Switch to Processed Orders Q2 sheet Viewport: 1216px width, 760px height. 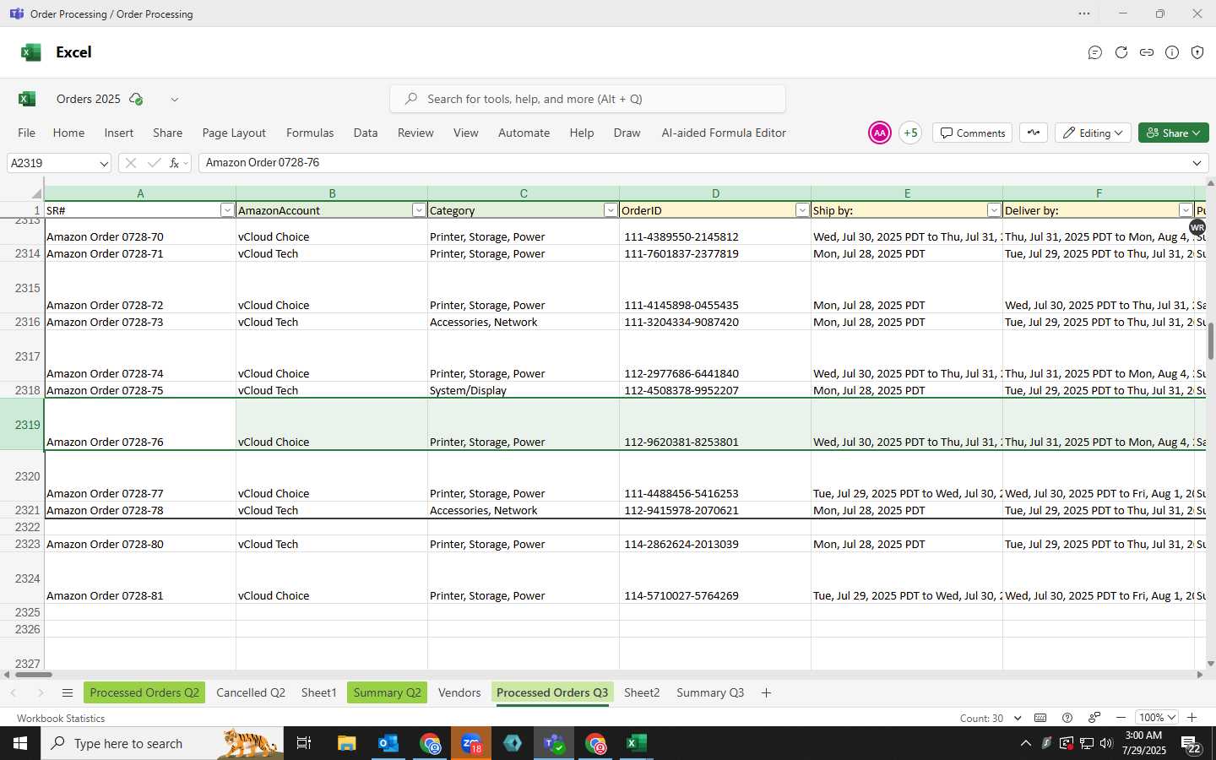click(144, 692)
